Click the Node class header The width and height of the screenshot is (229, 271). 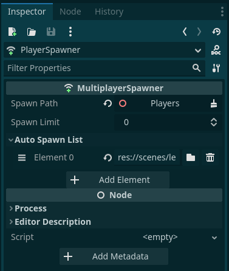(114, 195)
